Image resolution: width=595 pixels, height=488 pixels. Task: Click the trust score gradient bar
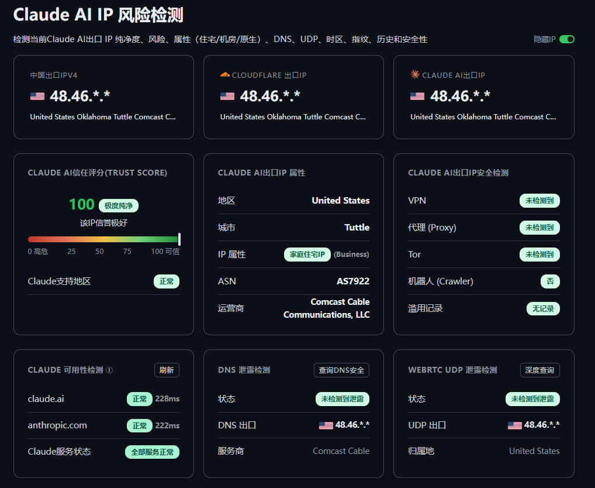pos(103,239)
